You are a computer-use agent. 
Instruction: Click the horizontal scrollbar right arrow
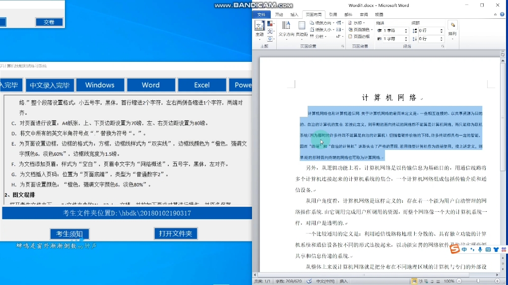coord(497,275)
